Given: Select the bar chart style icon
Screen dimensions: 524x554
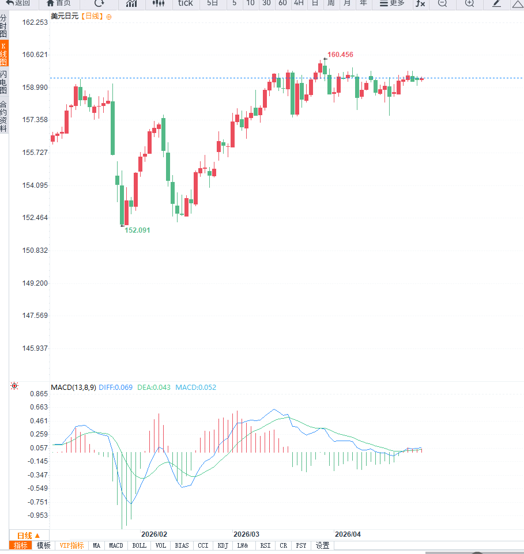Looking at the screenshot, I should (131, 3).
